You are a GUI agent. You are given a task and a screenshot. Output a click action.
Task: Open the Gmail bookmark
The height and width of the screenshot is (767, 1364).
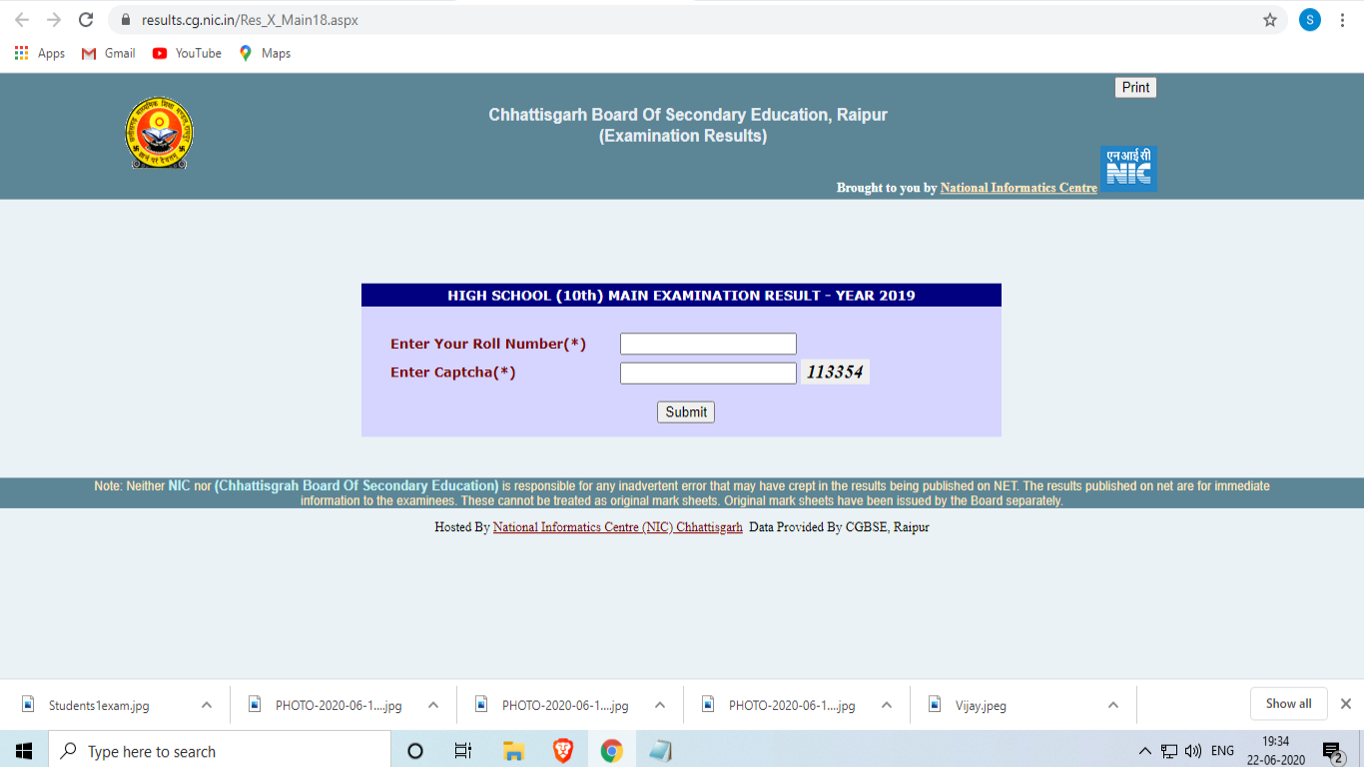tap(108, 53)
